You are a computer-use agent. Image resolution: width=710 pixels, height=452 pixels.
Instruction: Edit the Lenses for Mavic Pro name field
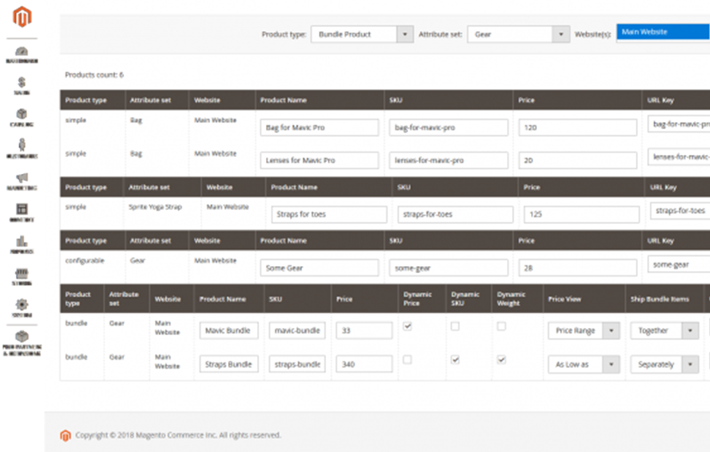[319, 160]
